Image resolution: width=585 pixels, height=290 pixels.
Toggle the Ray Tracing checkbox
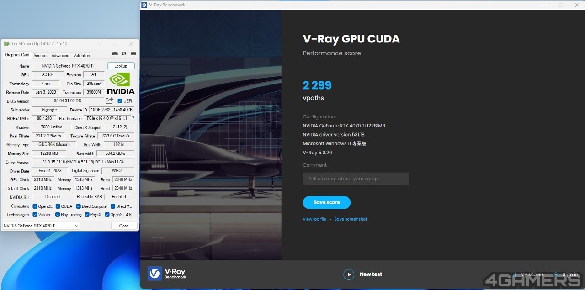58,215
